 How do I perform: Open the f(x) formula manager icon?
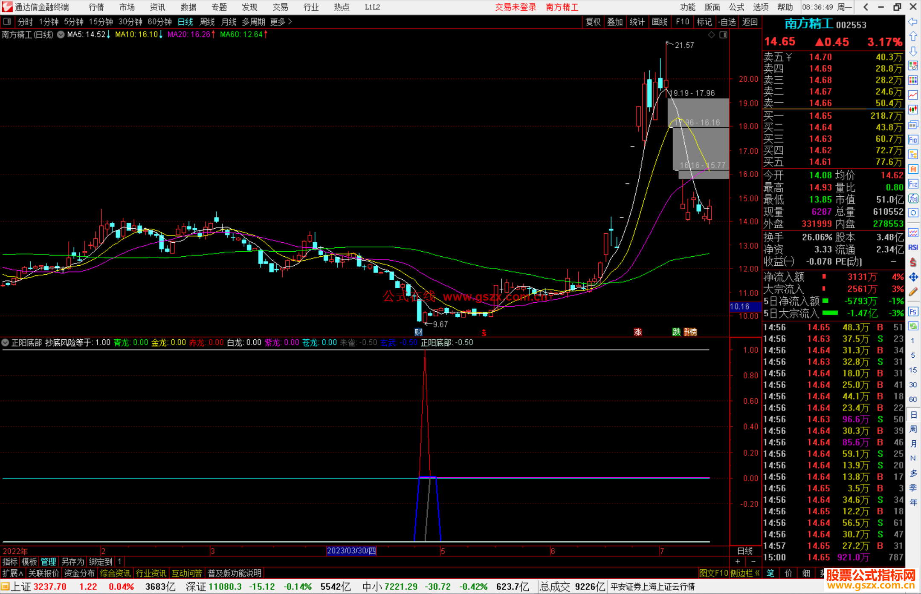[913, 198]
